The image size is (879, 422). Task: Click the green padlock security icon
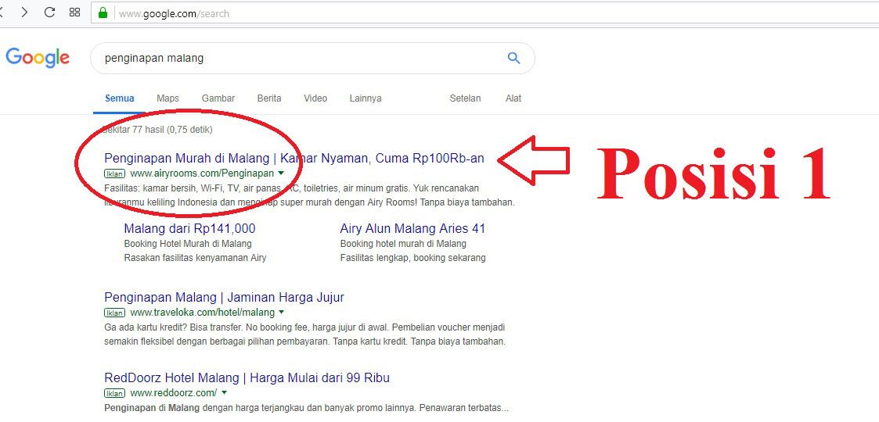(102, 13)
